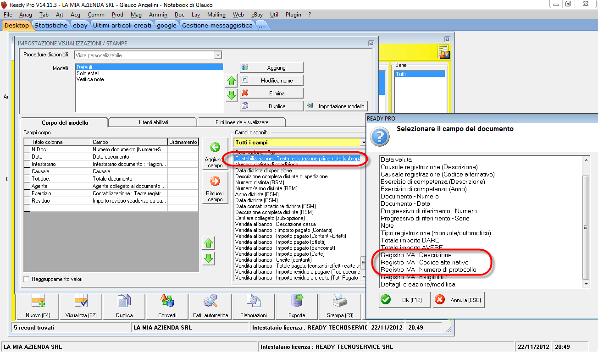Move model down with arrow beside Modelli list

(232, 95)
